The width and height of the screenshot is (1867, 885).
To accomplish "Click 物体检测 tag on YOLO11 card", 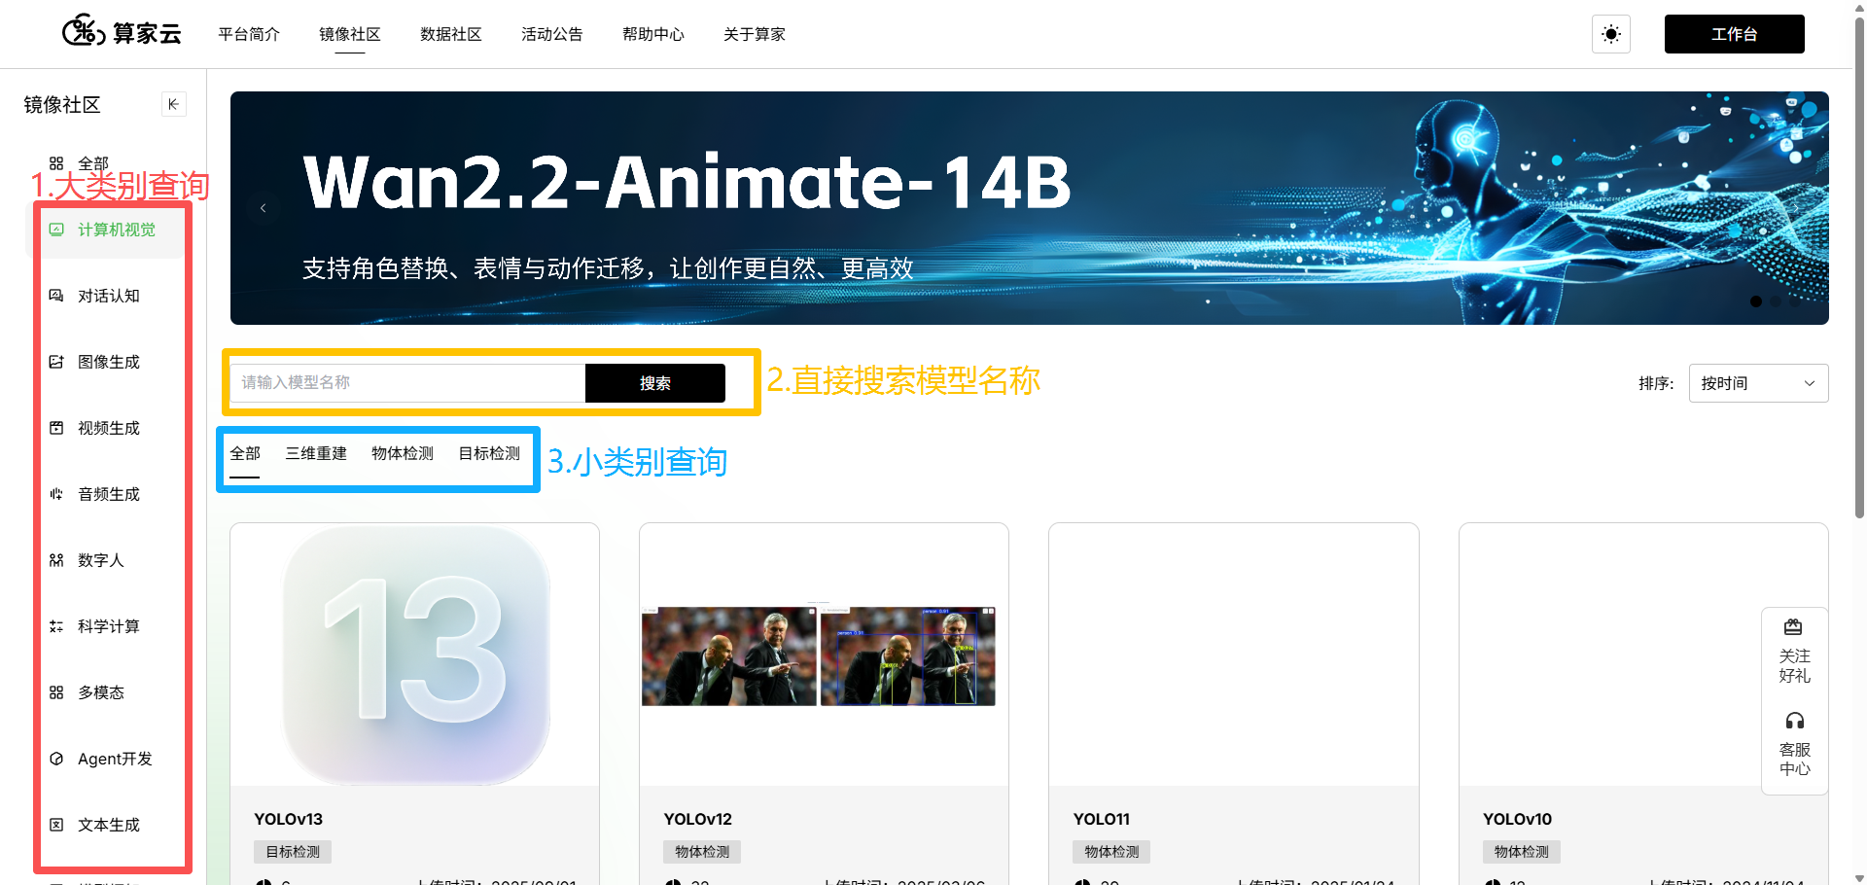I will click(1111, 852).
